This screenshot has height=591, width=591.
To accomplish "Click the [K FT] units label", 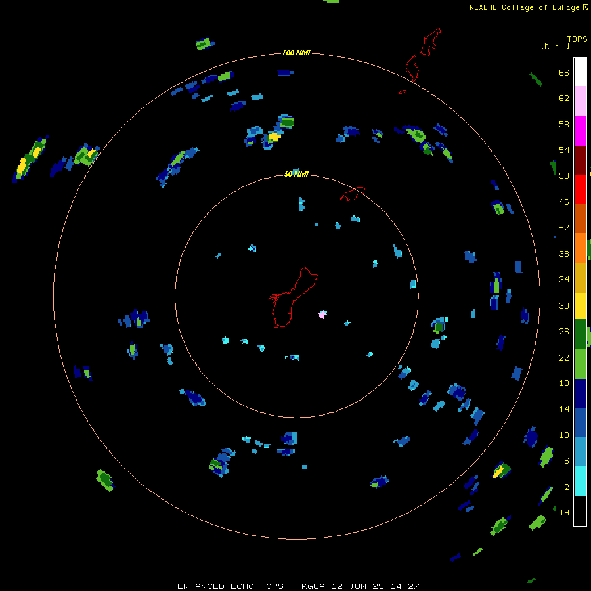I will pyautogui.click(x=555, y=45).
